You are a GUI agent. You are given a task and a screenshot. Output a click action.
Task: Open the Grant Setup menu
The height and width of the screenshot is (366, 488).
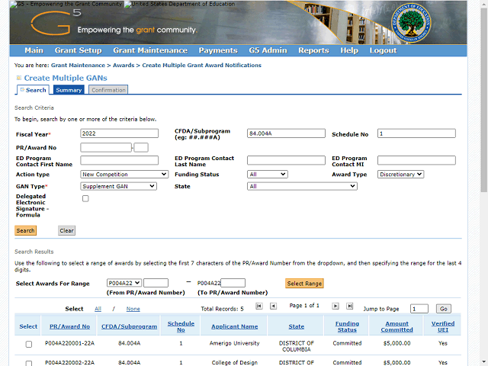click(78, 50)
